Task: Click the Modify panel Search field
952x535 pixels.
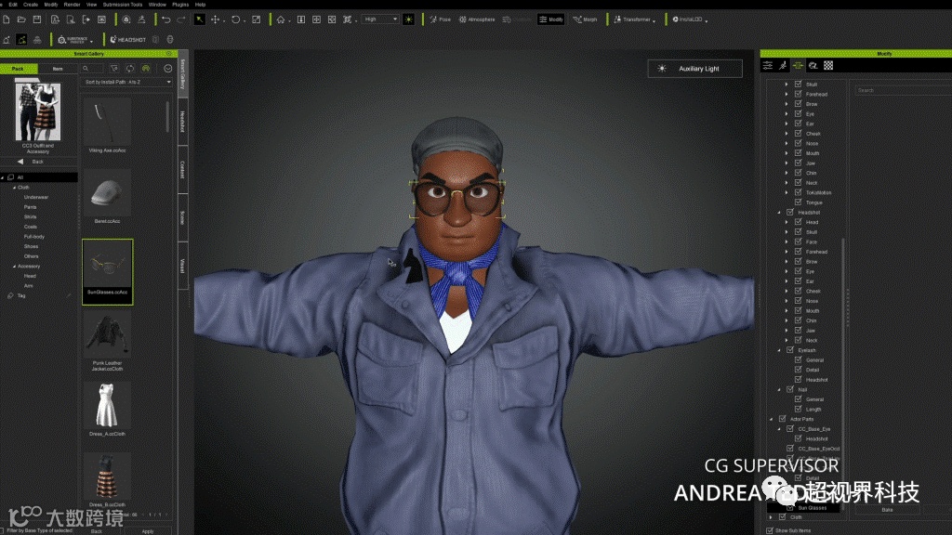Action: (x=903, y=90)
